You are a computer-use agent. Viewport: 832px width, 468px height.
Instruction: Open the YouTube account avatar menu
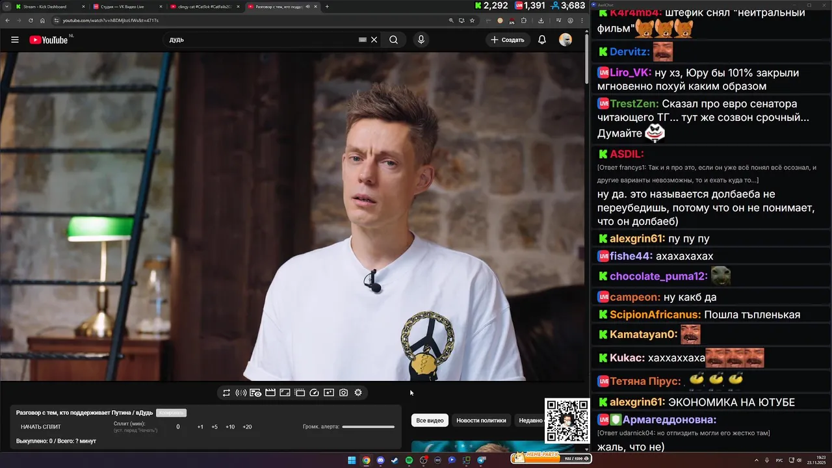tap(565, 40)
